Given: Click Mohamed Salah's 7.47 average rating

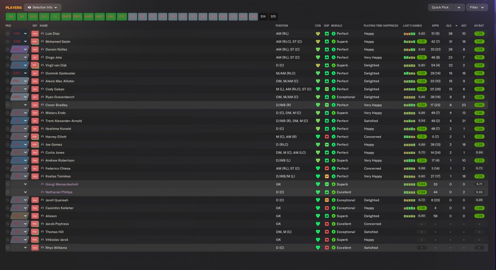Looking at the screenshot, I should coord(479,41).
